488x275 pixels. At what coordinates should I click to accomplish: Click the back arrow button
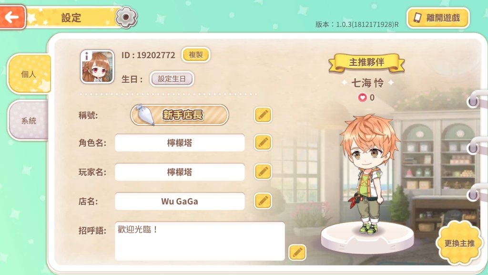point(12,17)
